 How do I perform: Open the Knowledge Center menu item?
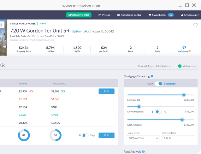tap(129, 15)
